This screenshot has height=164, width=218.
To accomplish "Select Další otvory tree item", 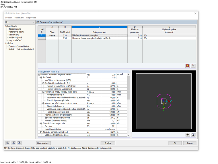I will [x=14, y=35].
